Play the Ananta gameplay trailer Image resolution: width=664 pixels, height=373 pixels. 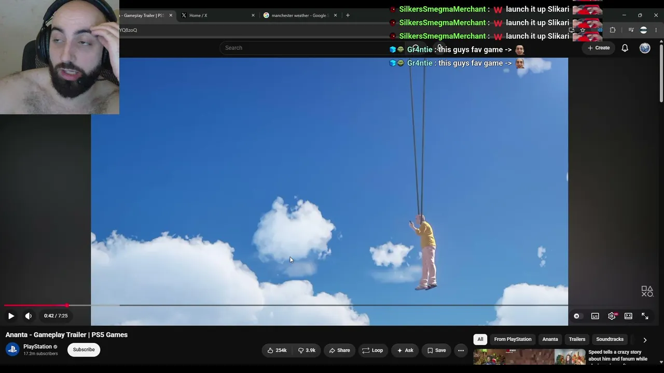[x=11, y=316]
